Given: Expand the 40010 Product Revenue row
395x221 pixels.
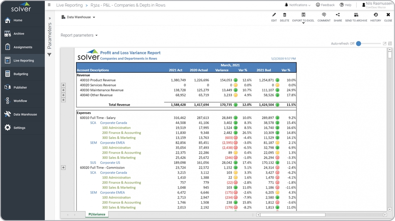Looking at the screenshot, I should pyautogui.click(x=63, y=85).
